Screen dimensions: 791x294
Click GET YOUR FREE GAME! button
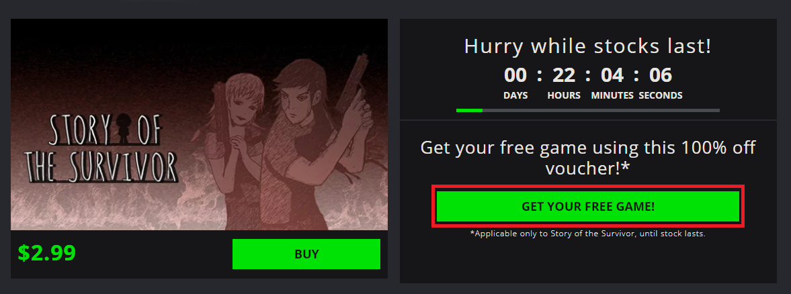[588, 207]
